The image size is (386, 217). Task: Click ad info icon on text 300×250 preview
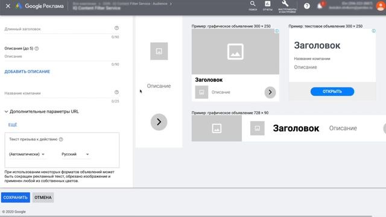[x=374, y=31]
